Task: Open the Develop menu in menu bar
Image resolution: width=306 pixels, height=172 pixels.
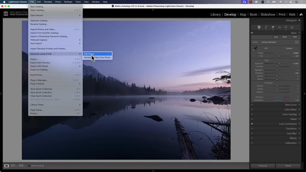Action: (48, 2)
